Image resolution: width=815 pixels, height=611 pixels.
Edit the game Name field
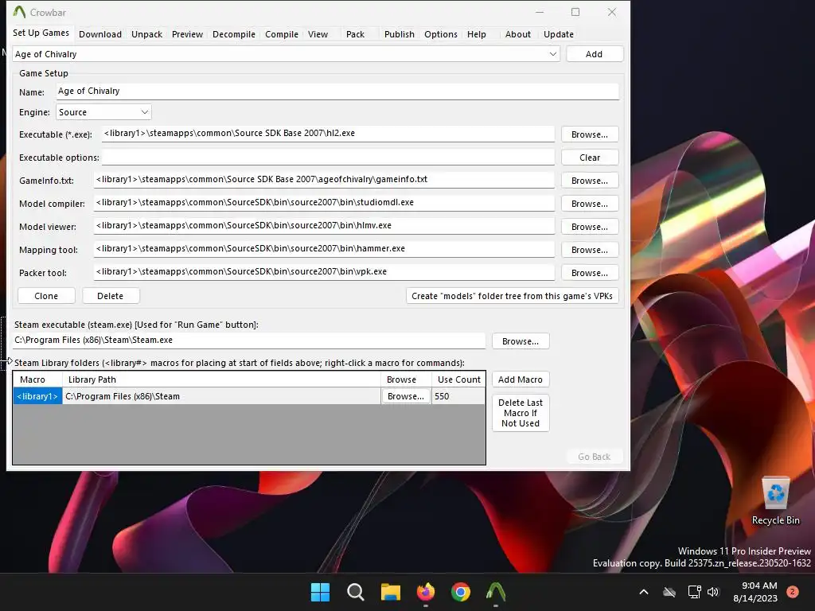[337, 91]
